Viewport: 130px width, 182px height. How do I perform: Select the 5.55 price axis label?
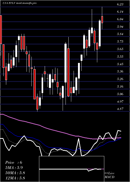point(120,56)
